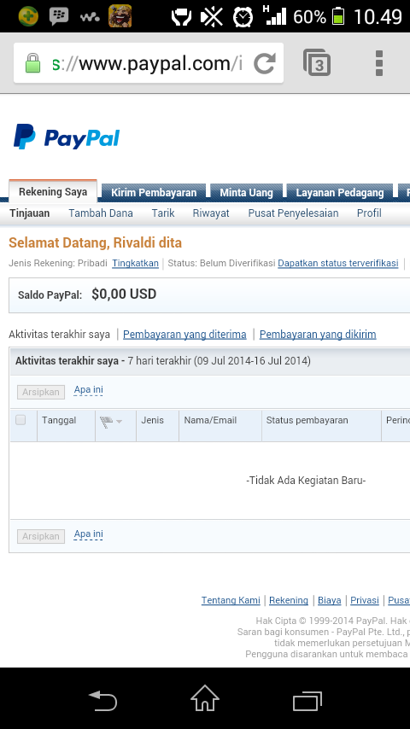Click upper Arsipkan button
This screenshot has width=410, height=729.
click(41, 392)
